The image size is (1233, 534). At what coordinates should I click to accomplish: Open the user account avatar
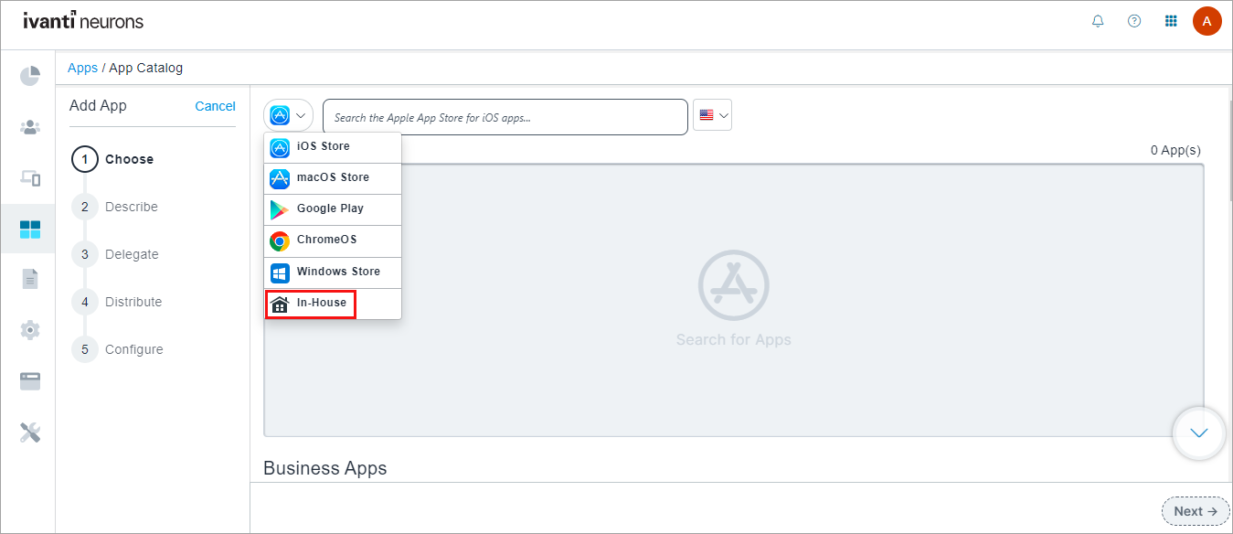1206,21
